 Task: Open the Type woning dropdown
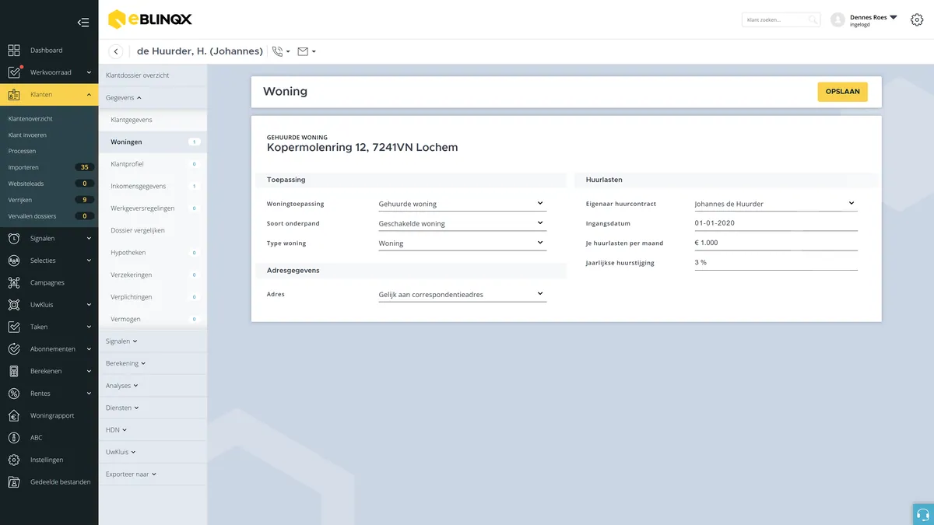462,243
